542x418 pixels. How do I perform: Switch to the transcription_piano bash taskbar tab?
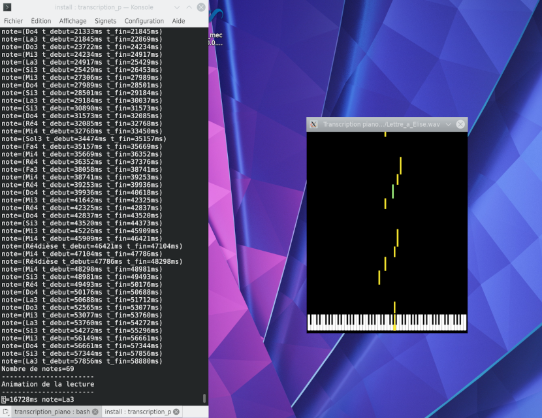(x=52, y=412)
